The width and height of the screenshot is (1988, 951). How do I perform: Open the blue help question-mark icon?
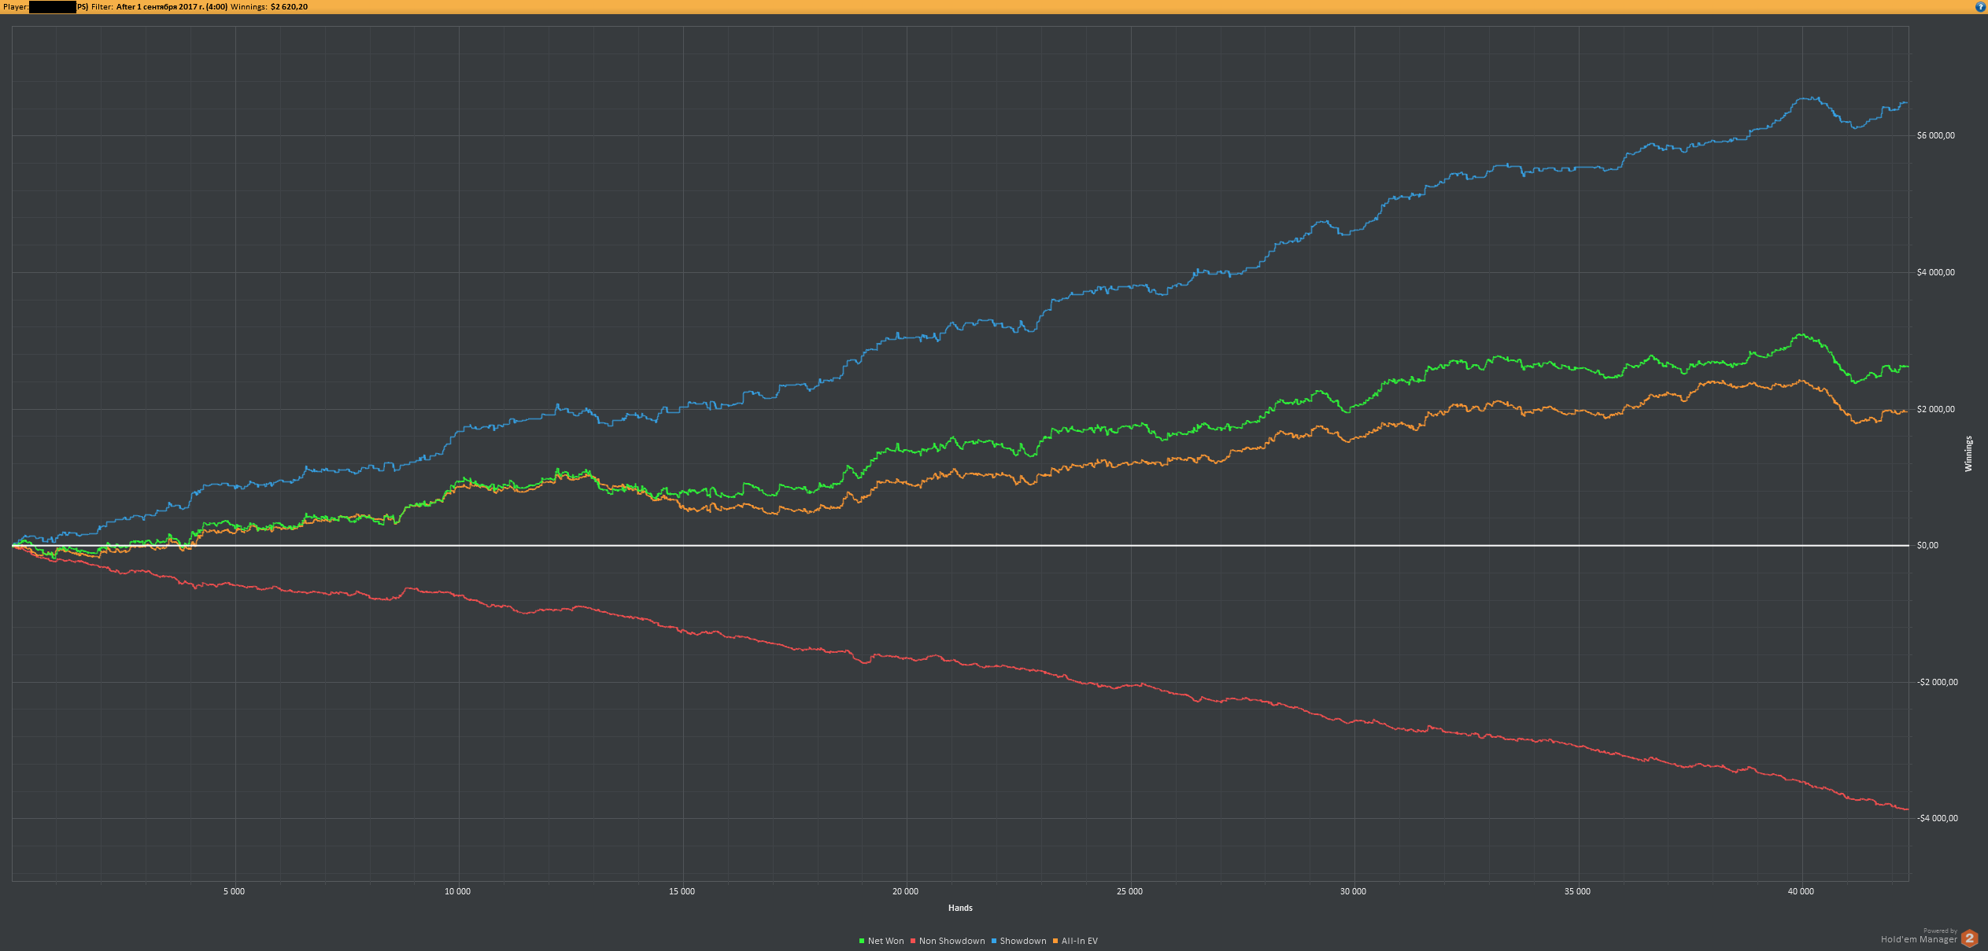pyautogui.click(x=1980, y=6)
